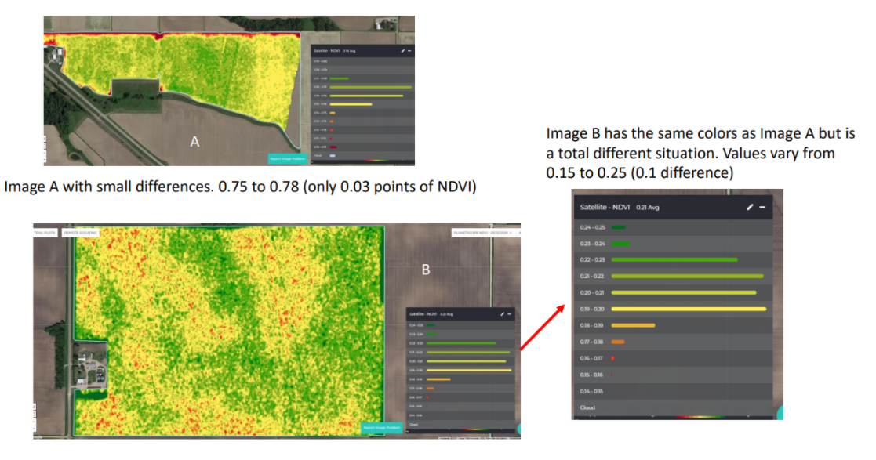Click Report Image Problem button in image A
Screen dimensions: 876x460
click(288, 158)
